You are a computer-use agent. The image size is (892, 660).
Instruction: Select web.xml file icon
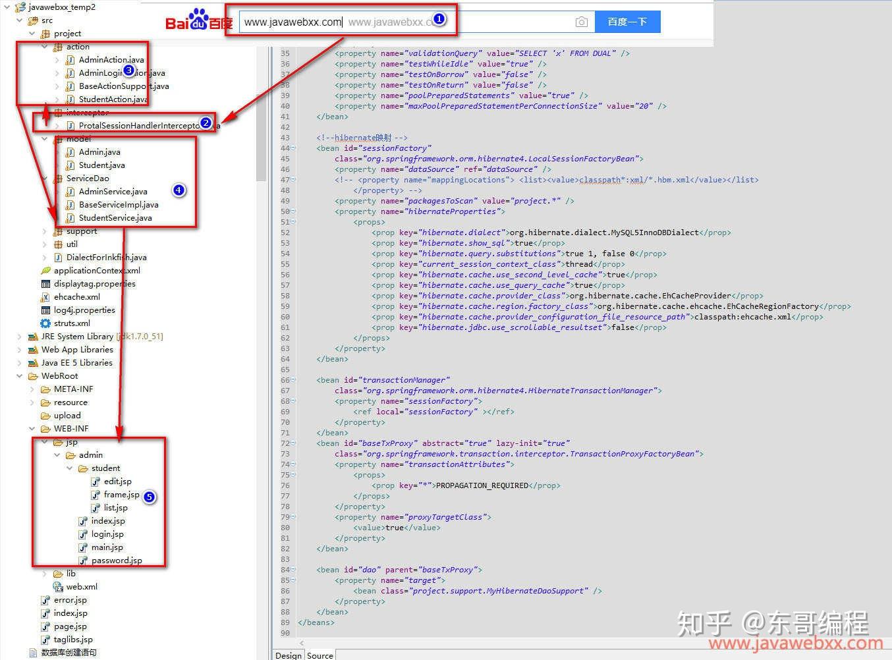coord(58,587)
